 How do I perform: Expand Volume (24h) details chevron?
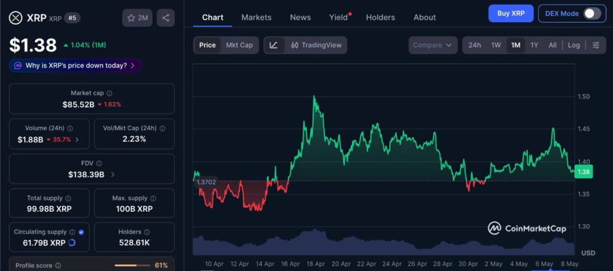tap(77, 140)
